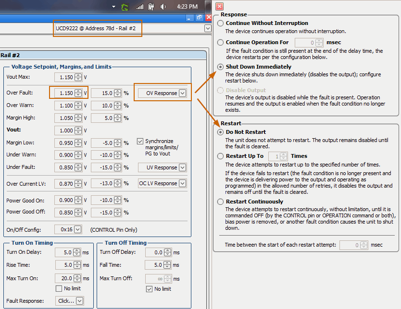Click the Under Fault voltage stepper
401x309 pixels.
78,167
